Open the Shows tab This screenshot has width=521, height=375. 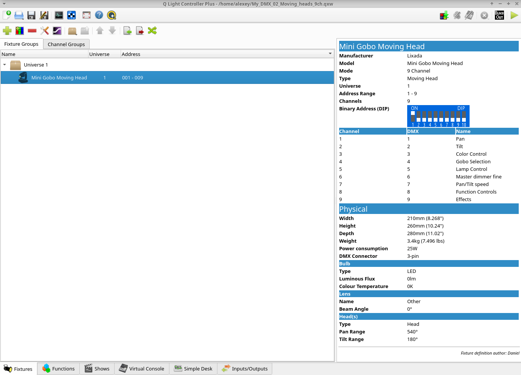pos(97,369)
